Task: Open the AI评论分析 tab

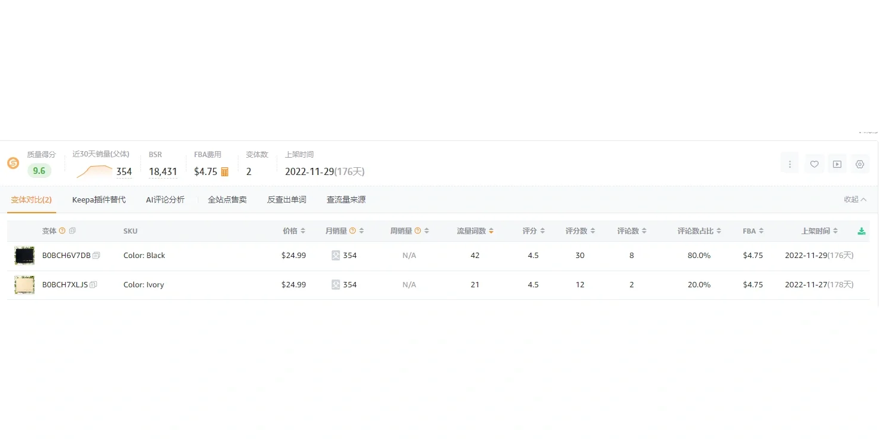Action: tap(165, 199)
